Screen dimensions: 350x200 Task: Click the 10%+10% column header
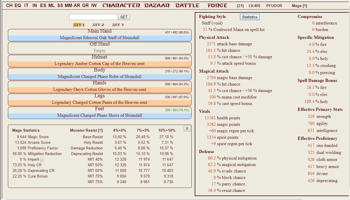pyautogui.click(x=167, y=131)
